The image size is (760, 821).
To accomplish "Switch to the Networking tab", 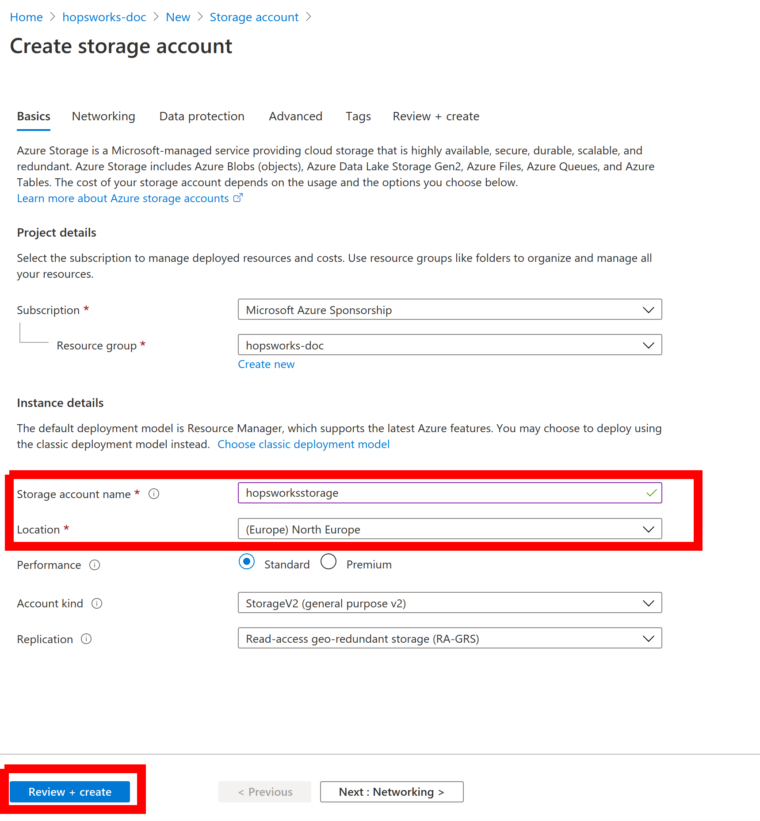I will click(103, 116).
